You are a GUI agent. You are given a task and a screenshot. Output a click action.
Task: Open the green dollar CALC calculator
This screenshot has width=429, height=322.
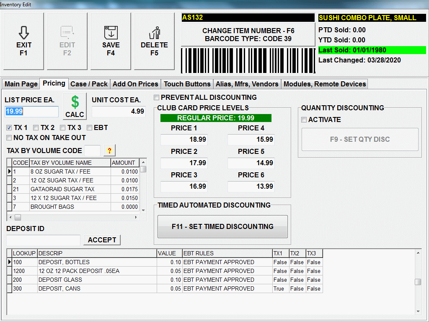(x=75, y=106)
